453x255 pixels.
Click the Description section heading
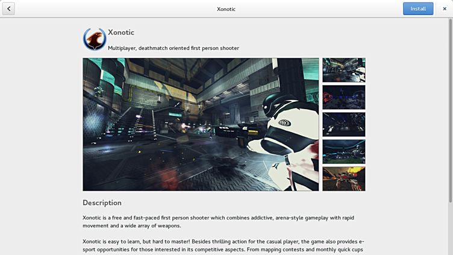click(102, 203)
